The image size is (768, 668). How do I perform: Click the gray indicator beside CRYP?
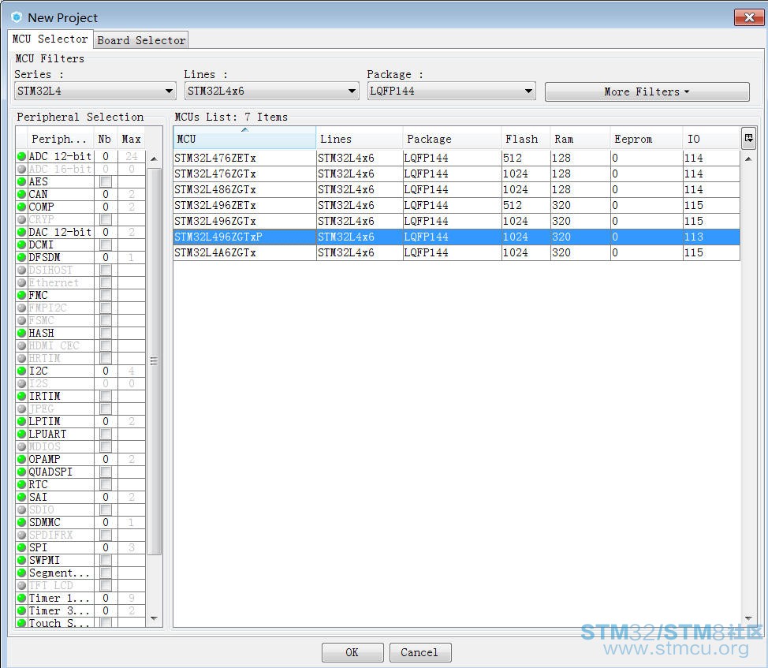click(x=21, y=219)
